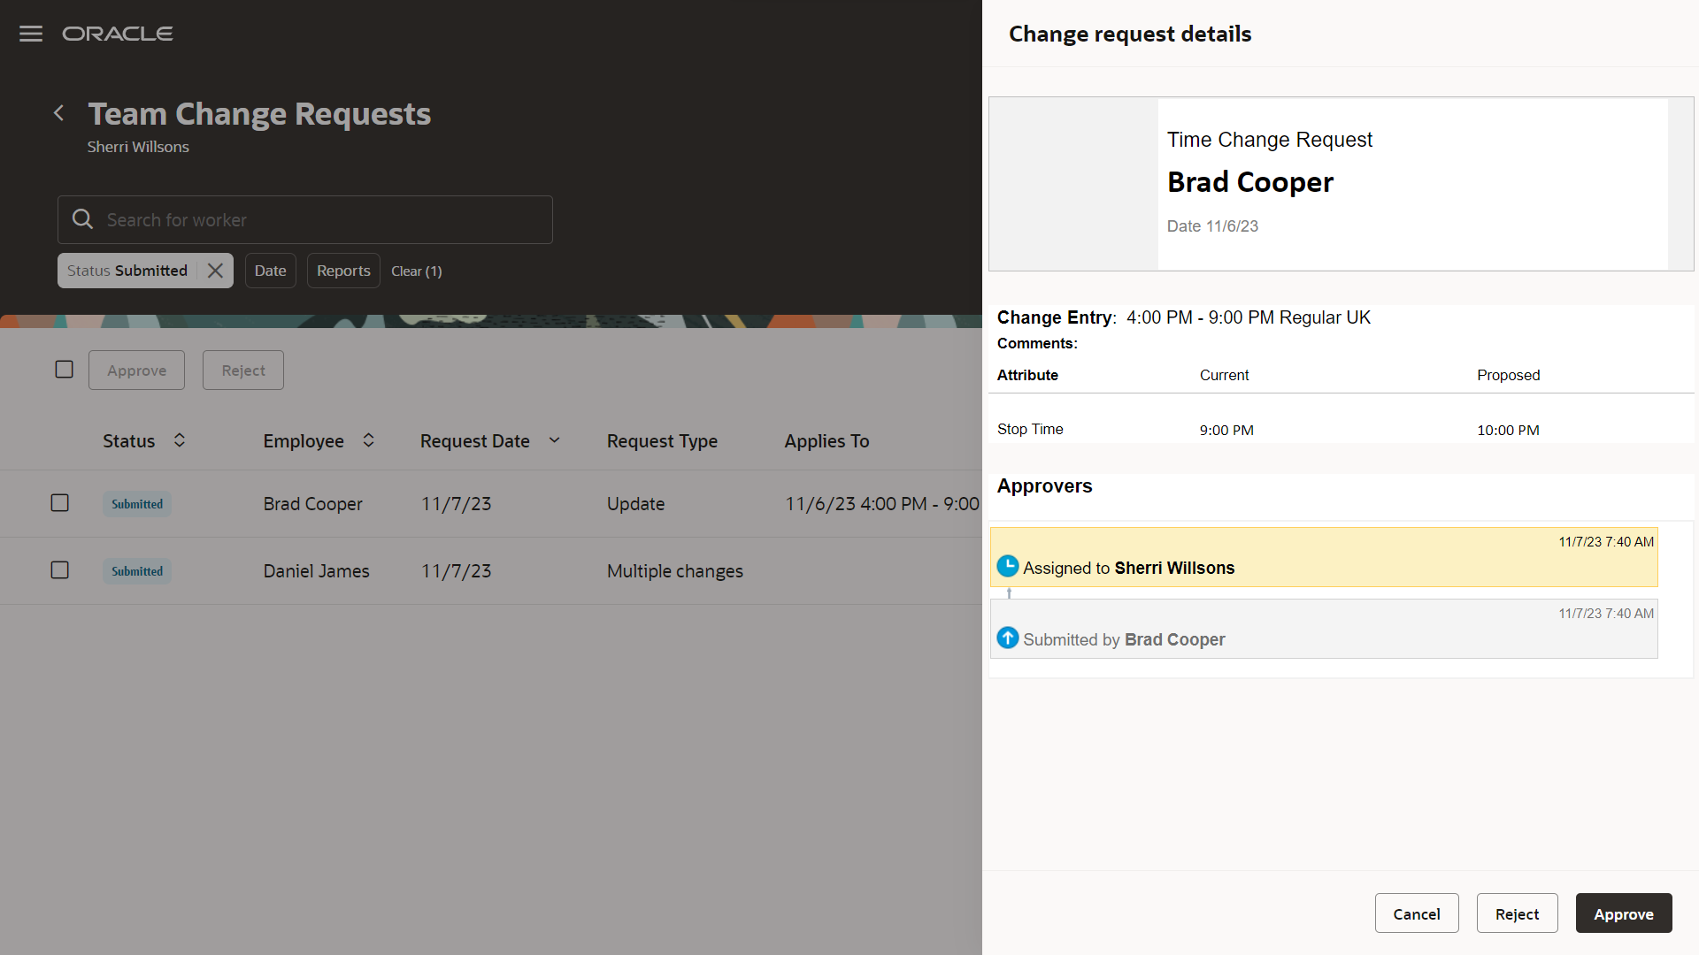Click the proposed 10:00 PM value
This screenshot has width=1699, height=955.
(1508, 430)
